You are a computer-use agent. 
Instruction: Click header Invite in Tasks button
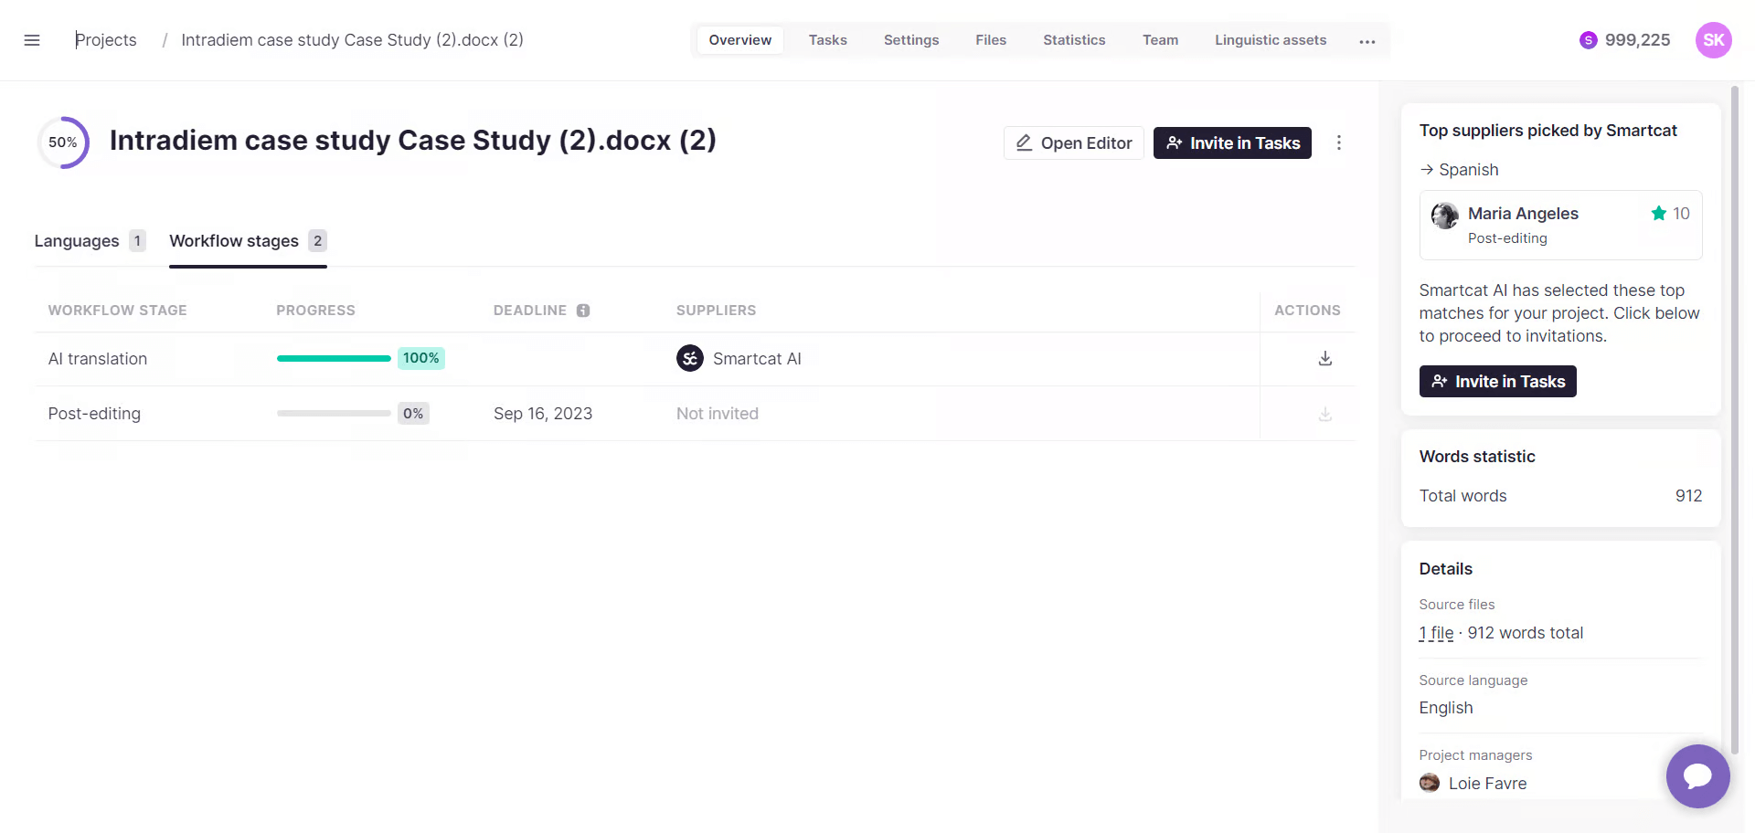(1232, 142)
